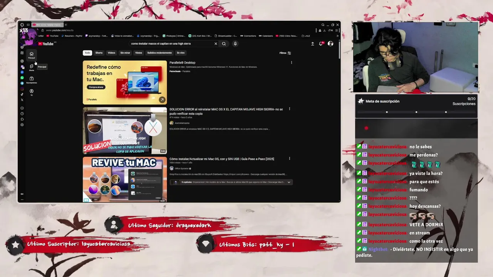493x277 pixels.
Task: Show more bookmarks with double chevron
Action: (337, 36)
